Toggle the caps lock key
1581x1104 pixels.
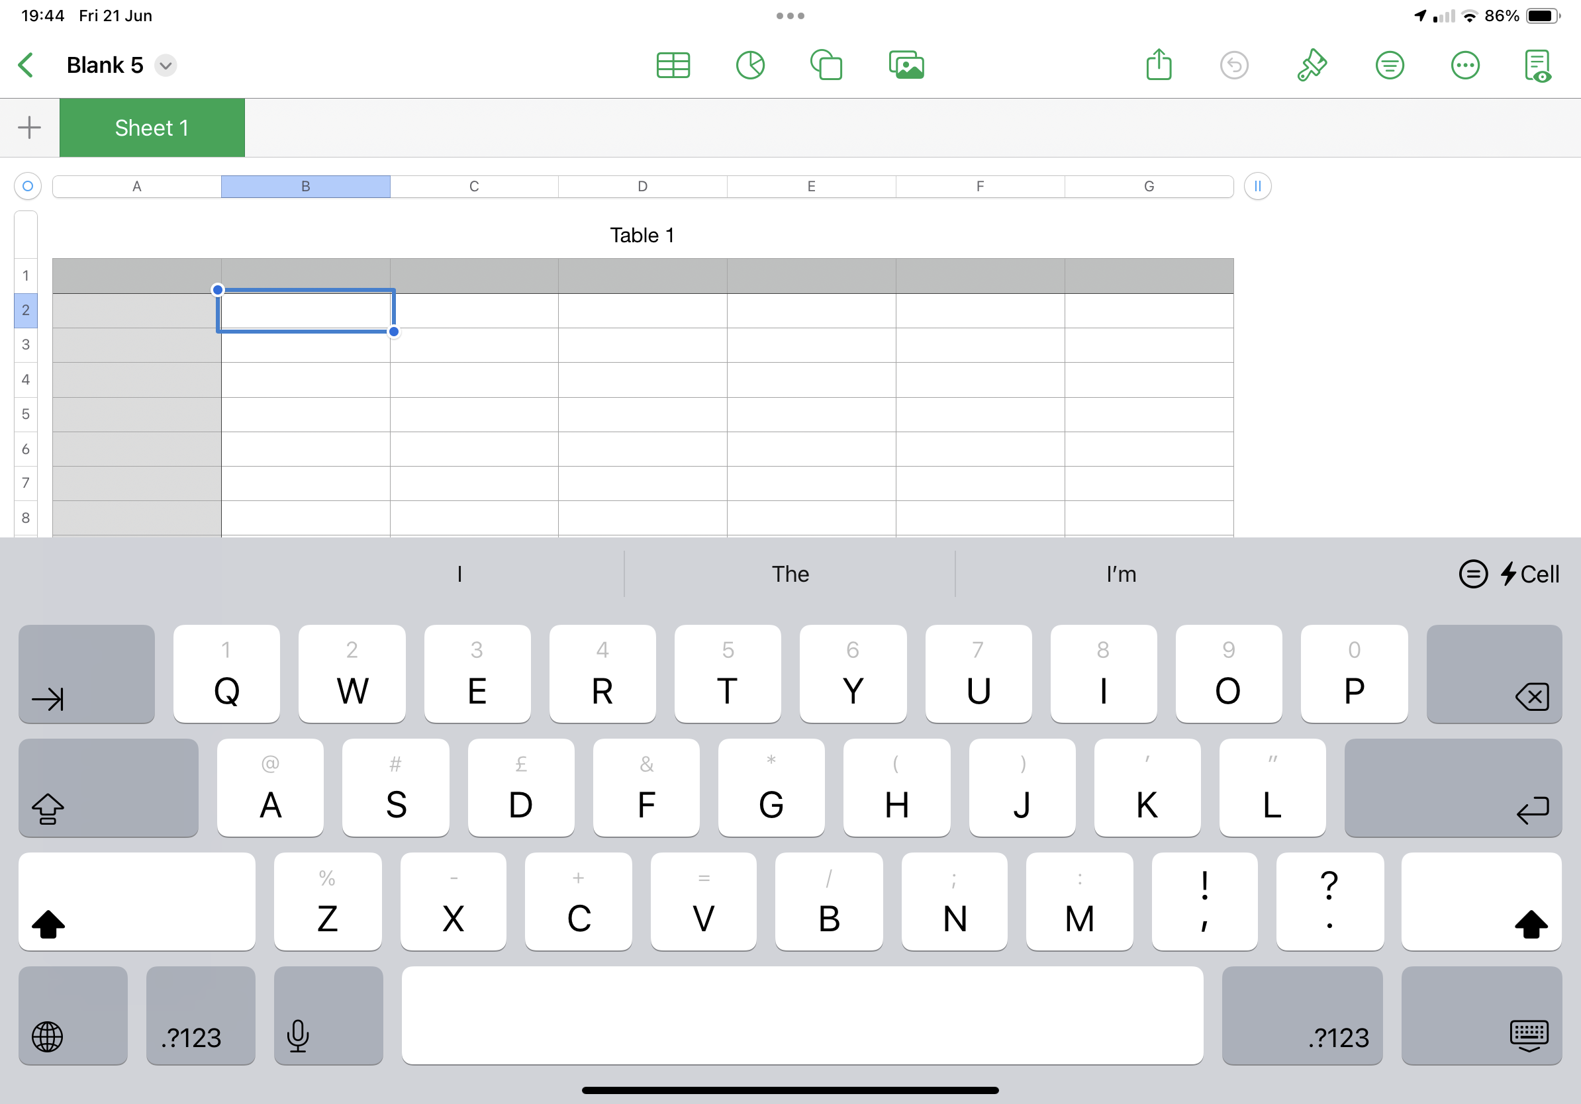[x=108, y=788]
